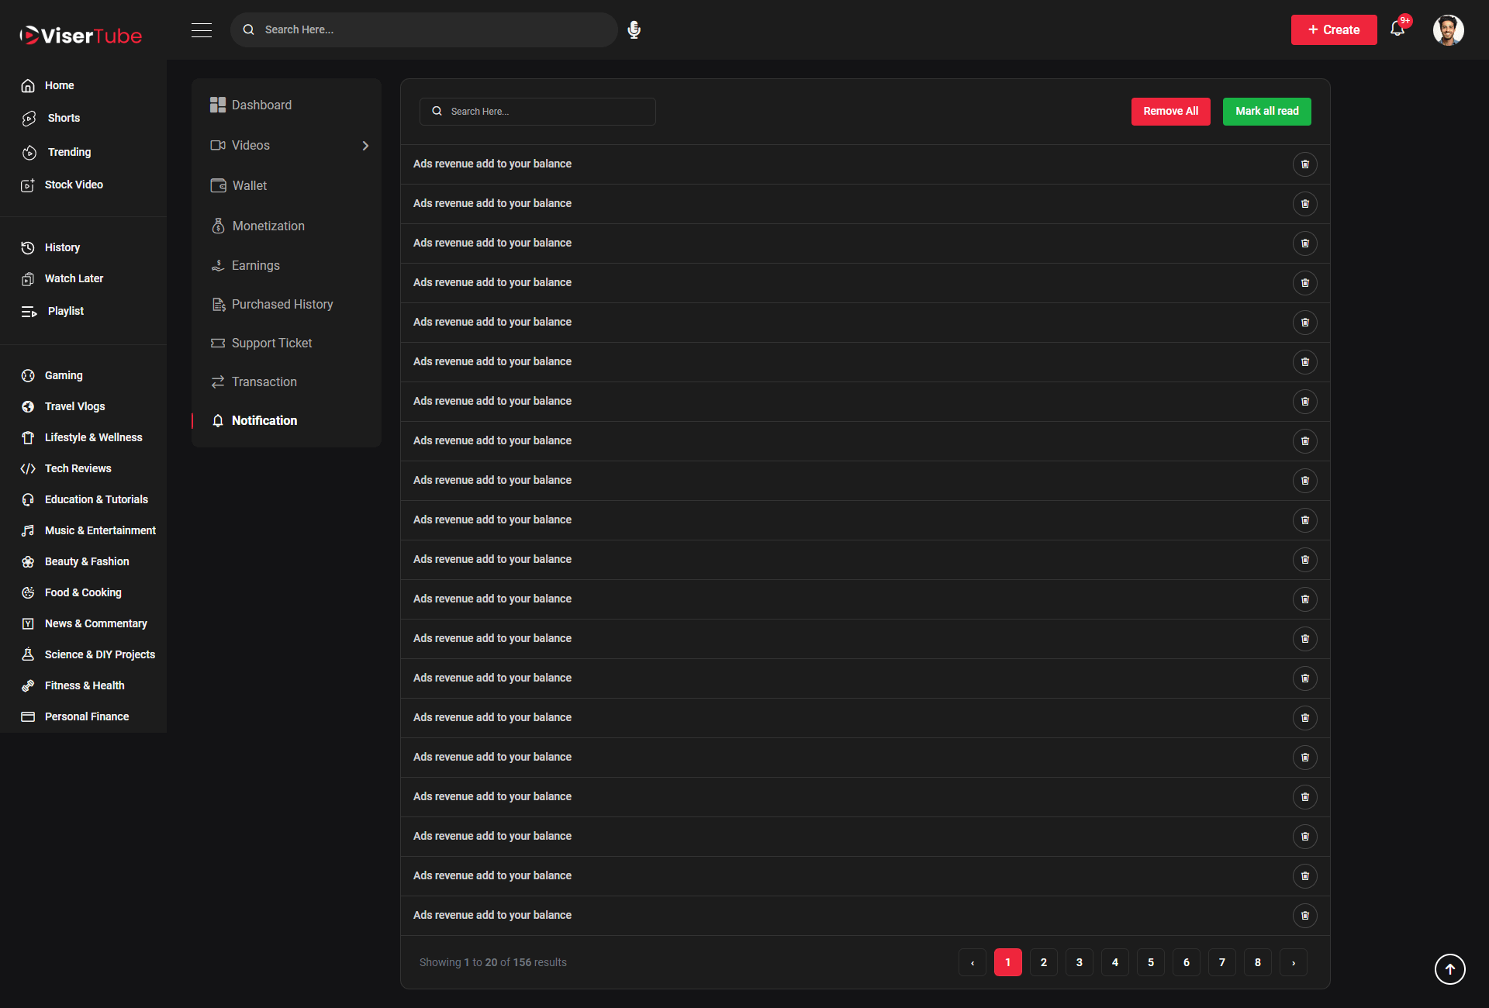Open the notifications bell icon
Viewport: 1489px width, 1008px height.
click(1397, 29)
